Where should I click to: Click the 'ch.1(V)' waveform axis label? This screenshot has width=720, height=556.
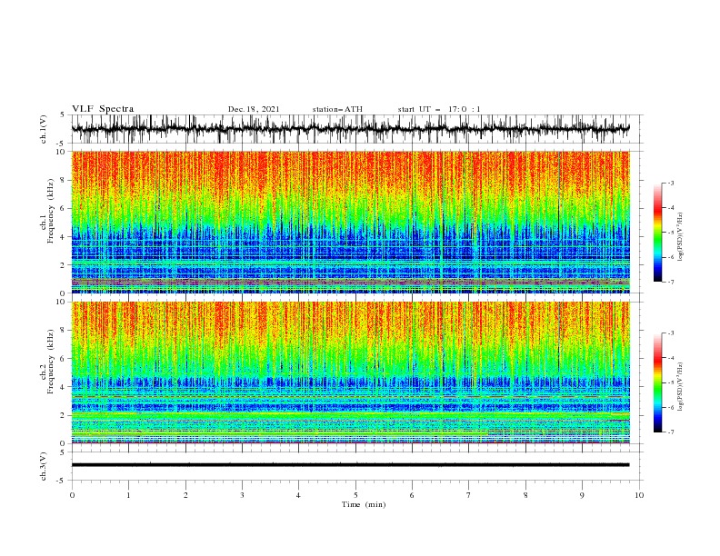tap(44, 129)
